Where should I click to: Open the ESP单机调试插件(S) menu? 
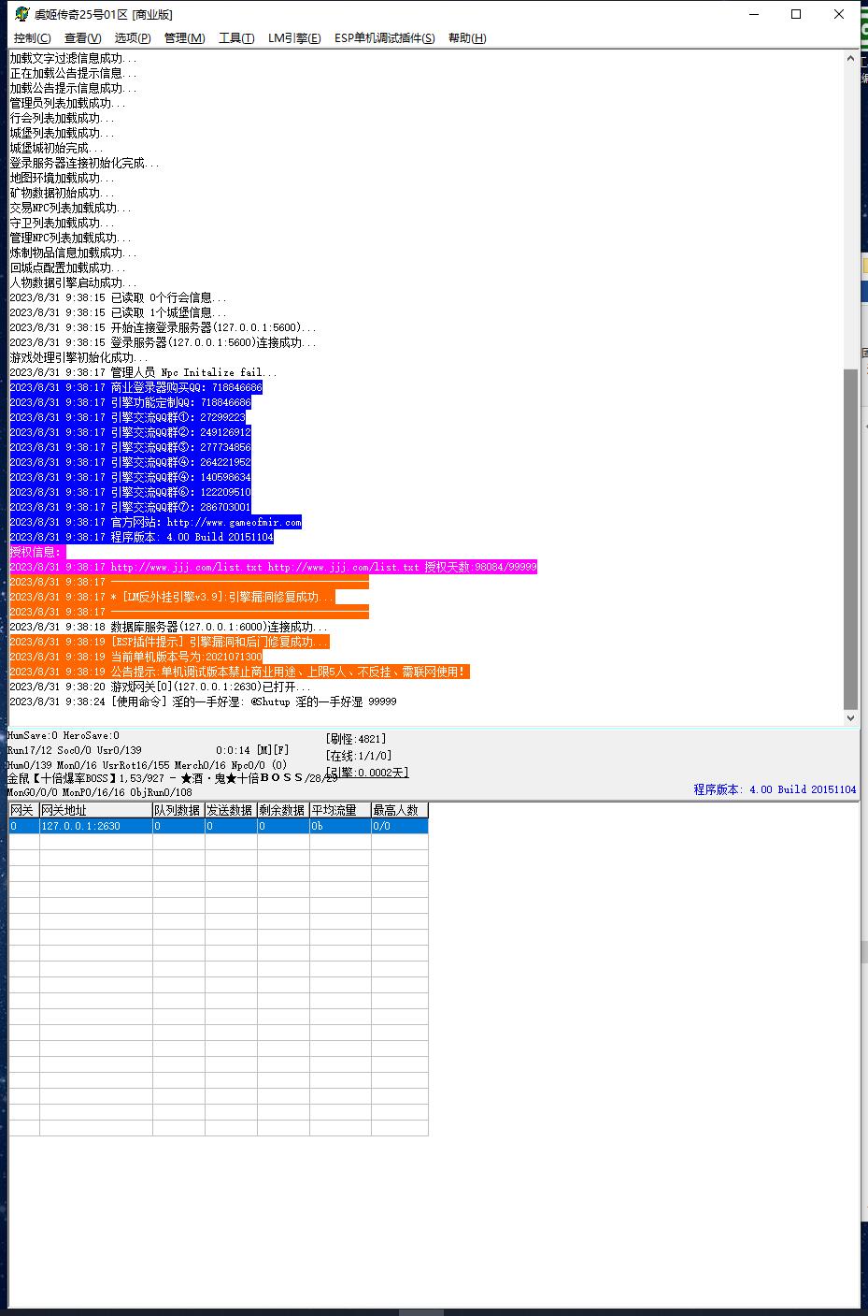tap(384, 38)
